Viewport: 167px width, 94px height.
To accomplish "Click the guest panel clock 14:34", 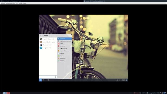I will point(123,80).
